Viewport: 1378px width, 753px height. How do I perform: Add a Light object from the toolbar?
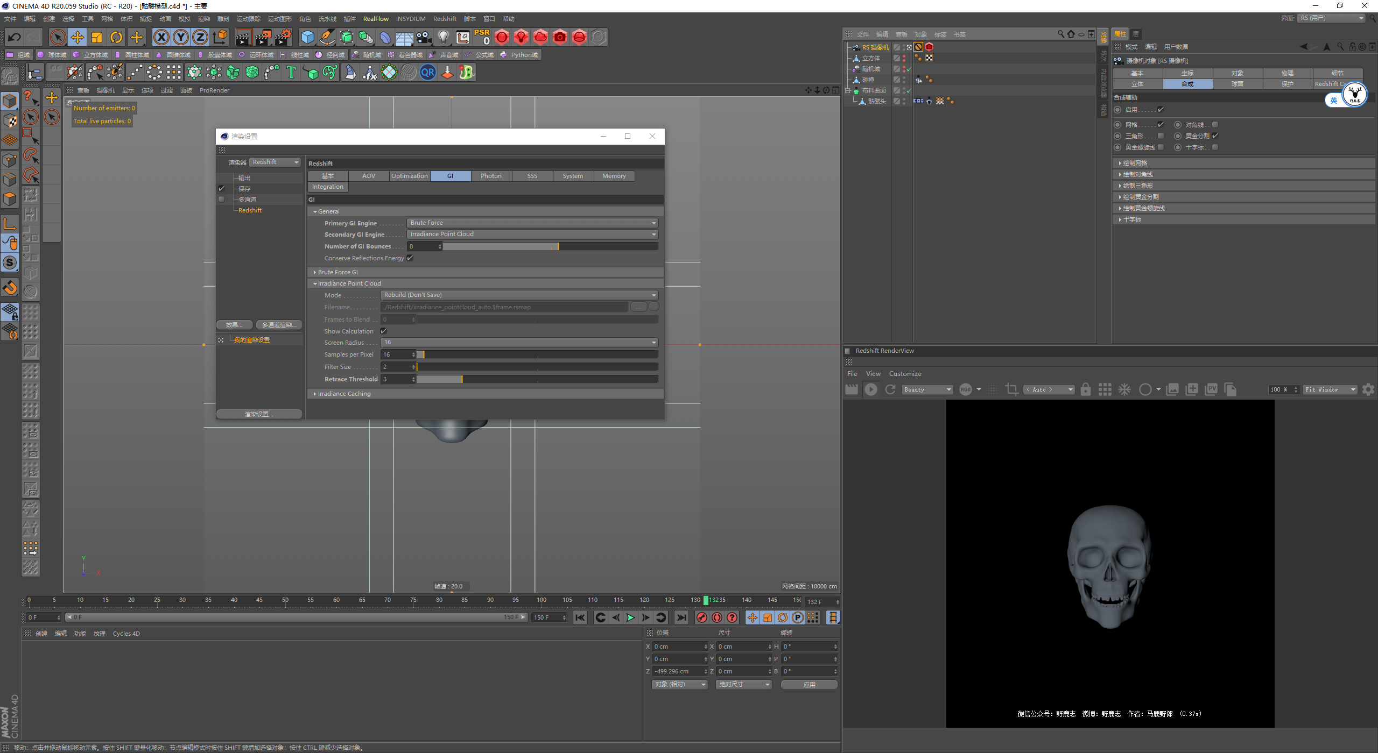443,37
